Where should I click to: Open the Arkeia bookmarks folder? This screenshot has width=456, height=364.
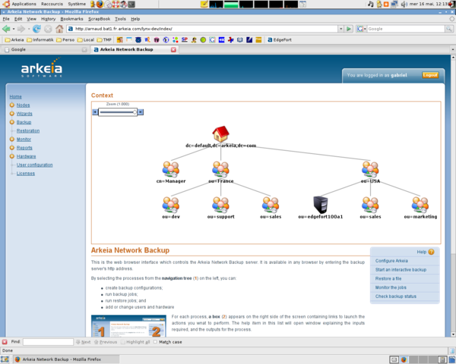point(14,39)
